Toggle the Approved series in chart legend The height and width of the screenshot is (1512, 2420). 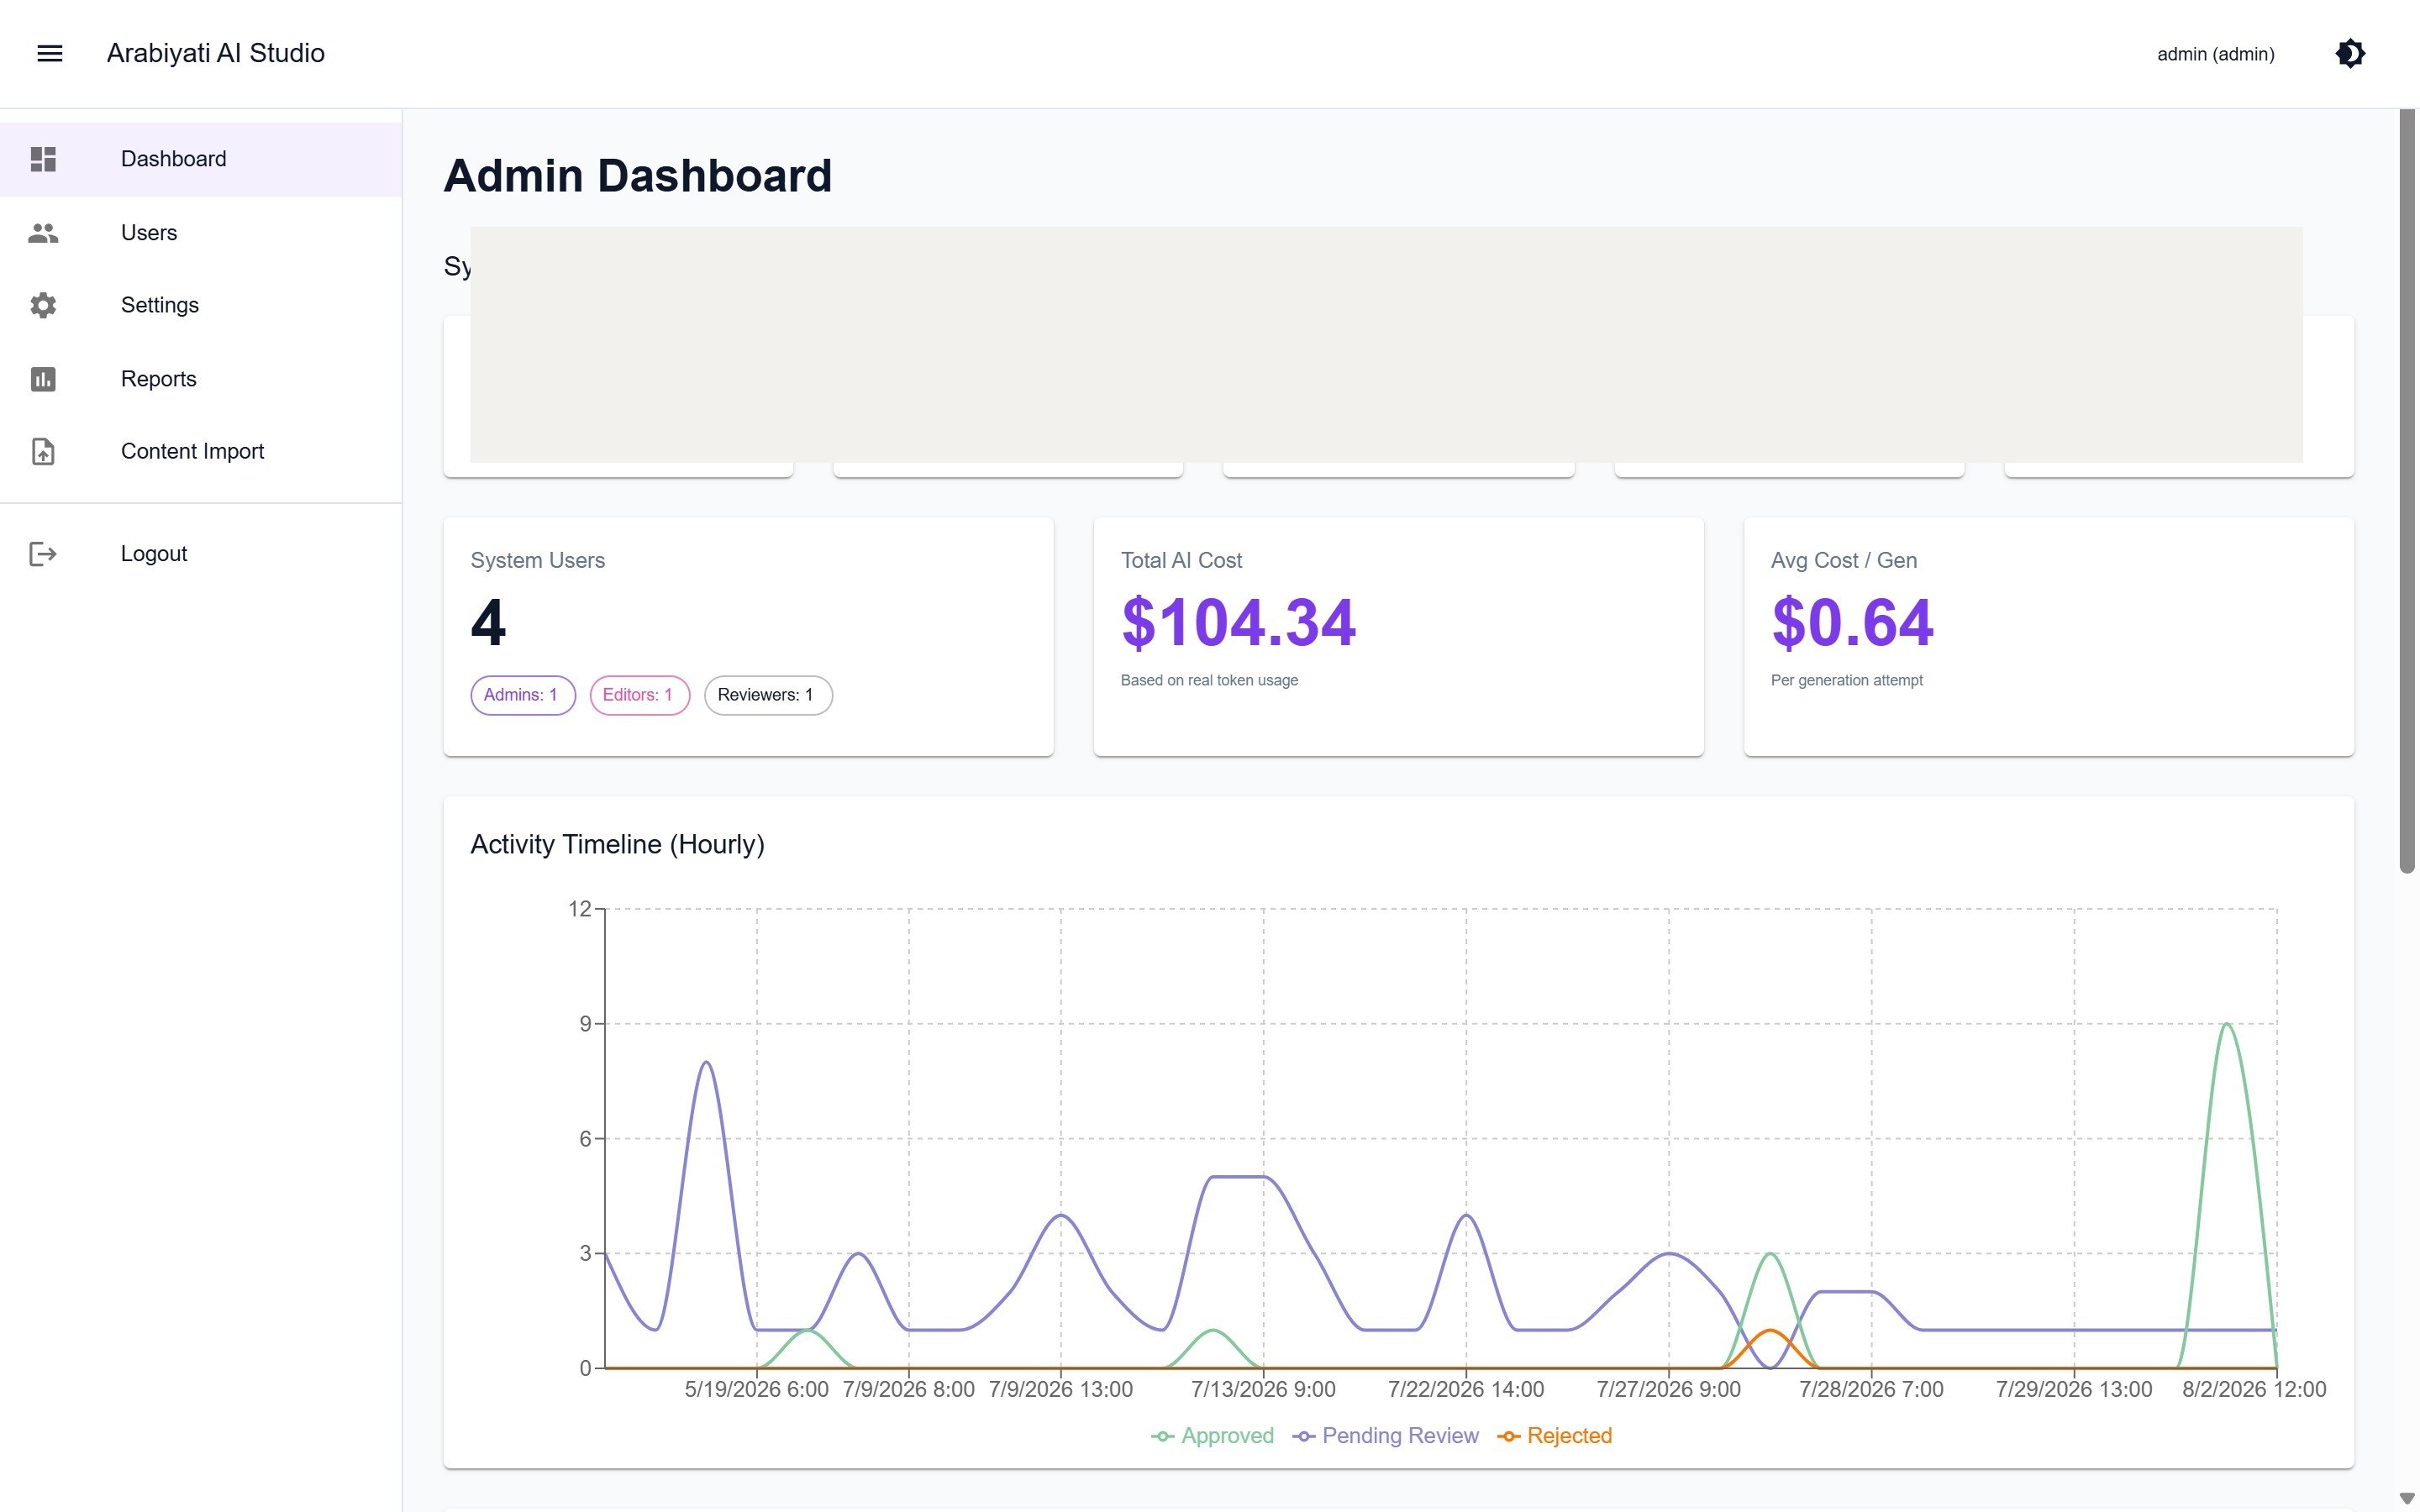1212,1436
